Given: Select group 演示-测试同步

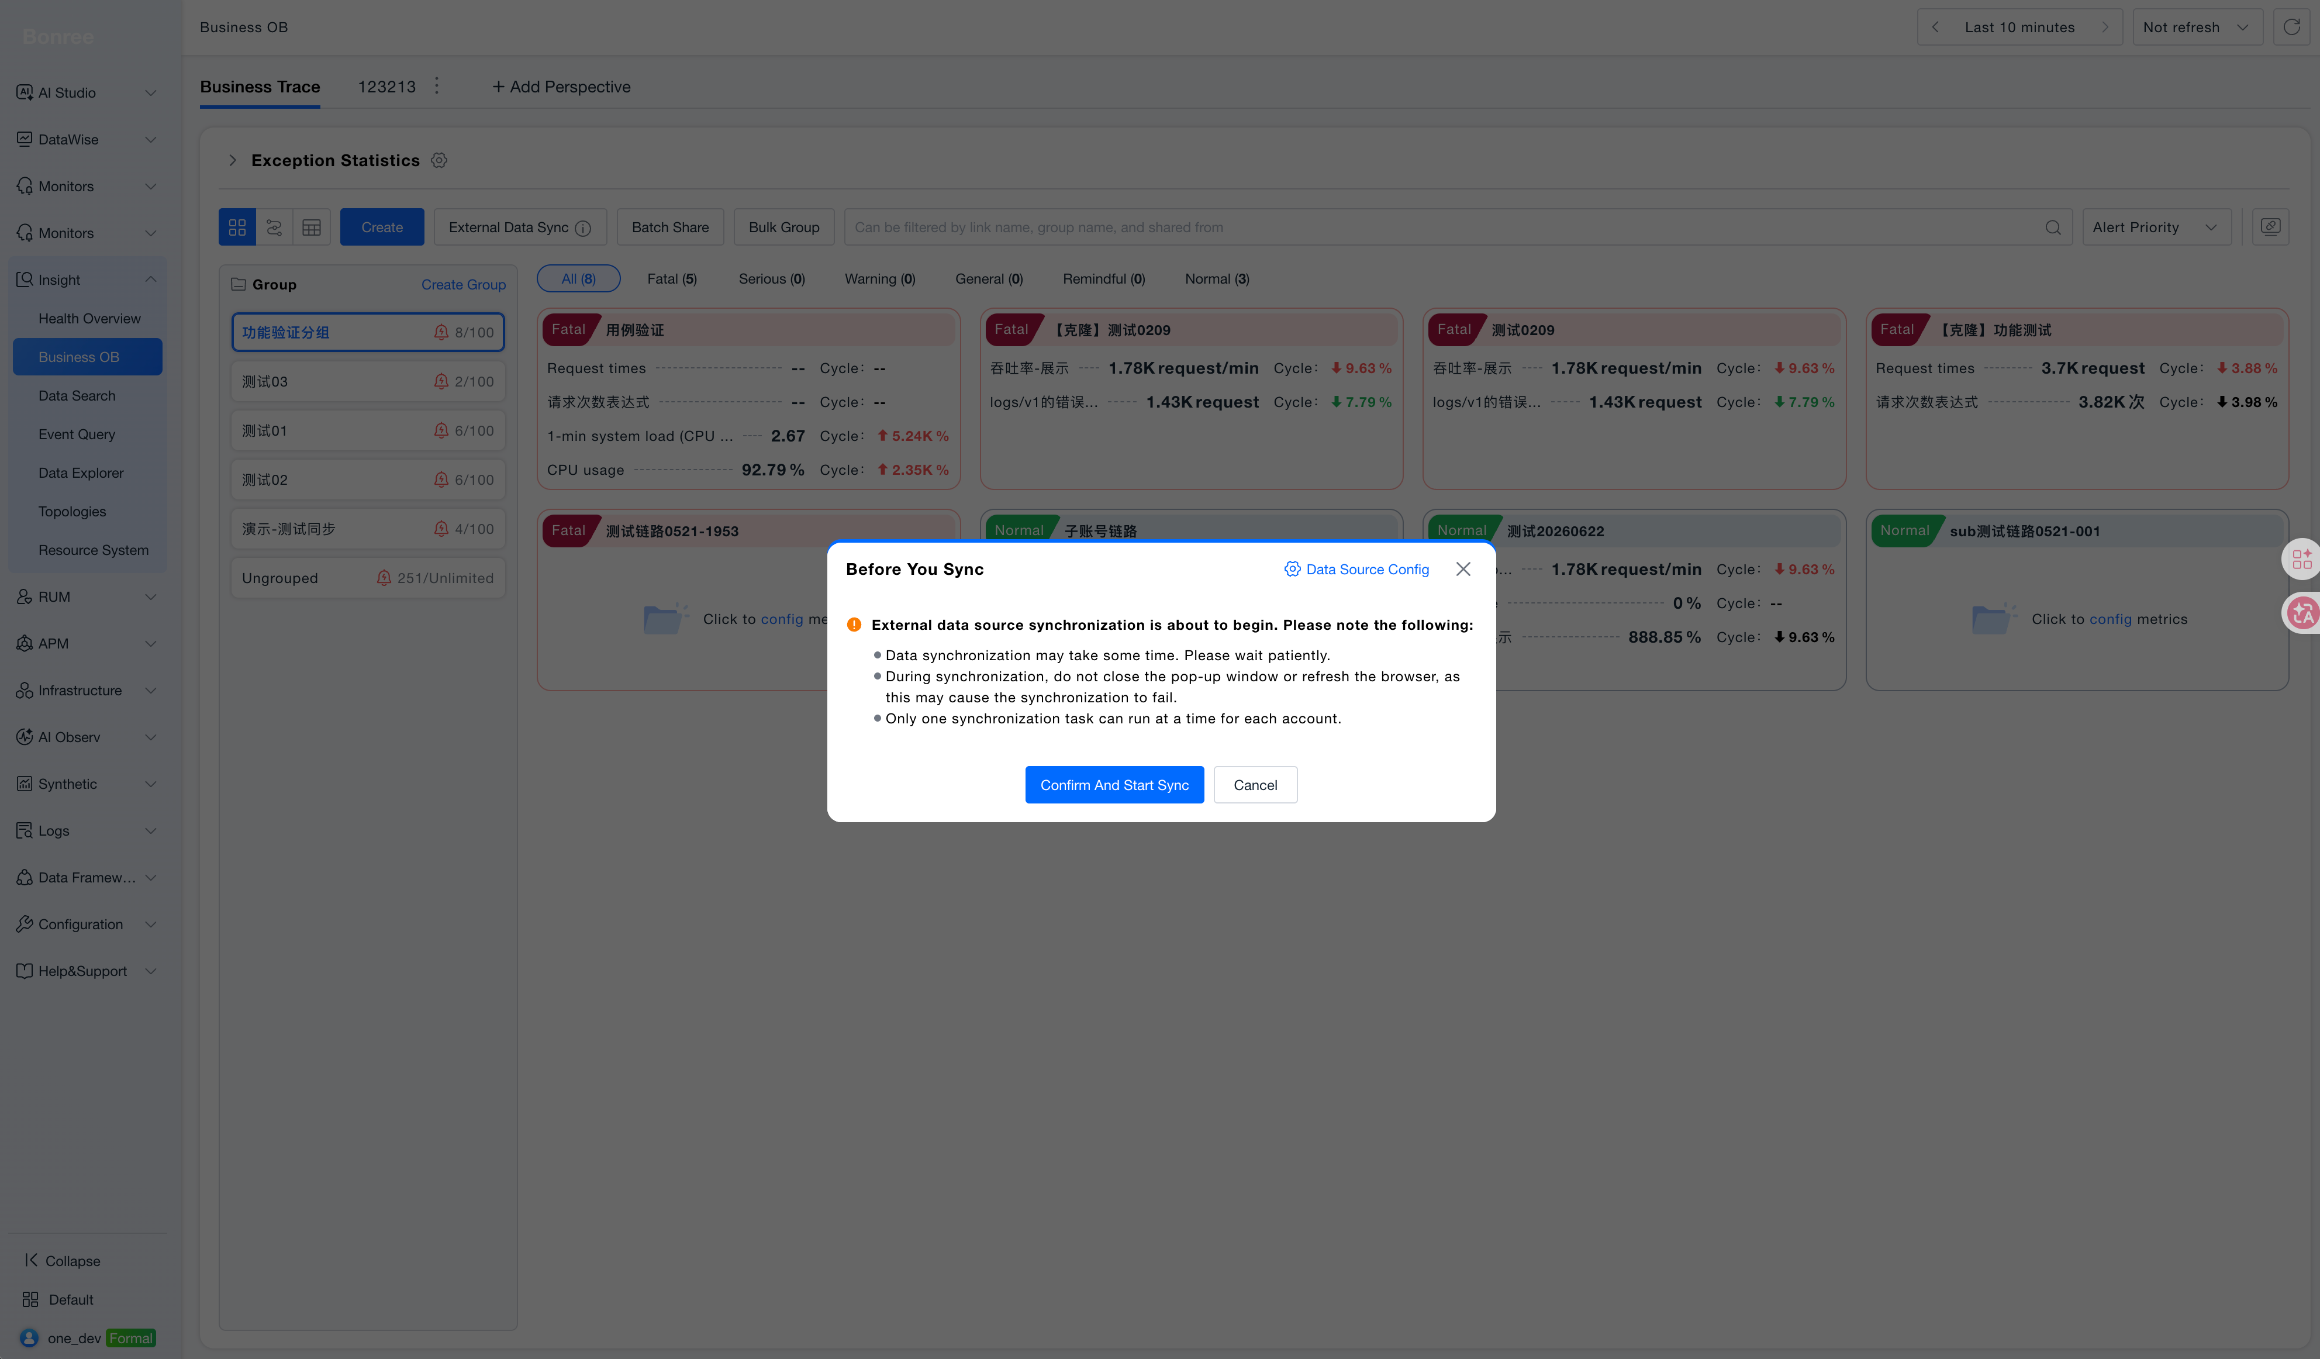Looking at the screenshot, I should [x=367, y=529].
